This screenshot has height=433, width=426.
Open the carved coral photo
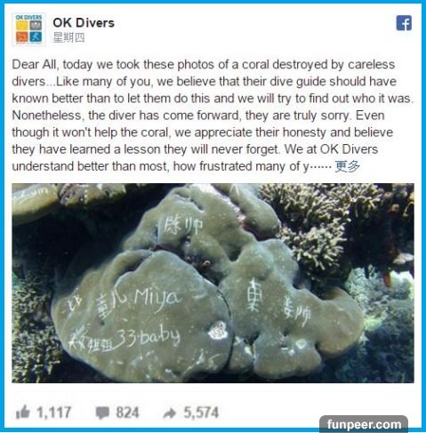click(x=213, y=283)
